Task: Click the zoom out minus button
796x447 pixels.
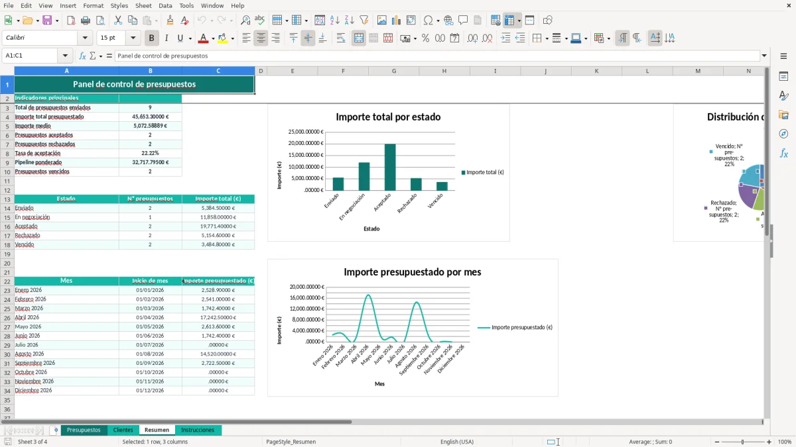Action: click(716, 442)
